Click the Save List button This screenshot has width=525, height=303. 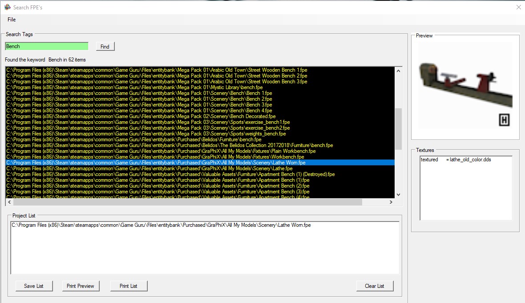34,286
